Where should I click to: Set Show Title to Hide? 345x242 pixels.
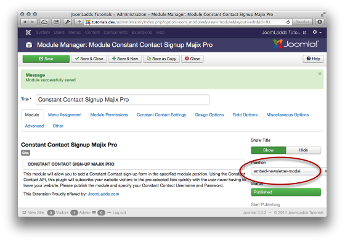point(303,150)
